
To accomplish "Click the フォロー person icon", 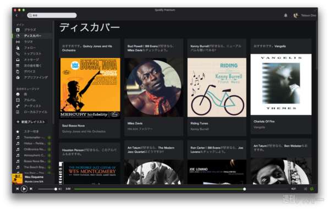I will coord(18,48).
